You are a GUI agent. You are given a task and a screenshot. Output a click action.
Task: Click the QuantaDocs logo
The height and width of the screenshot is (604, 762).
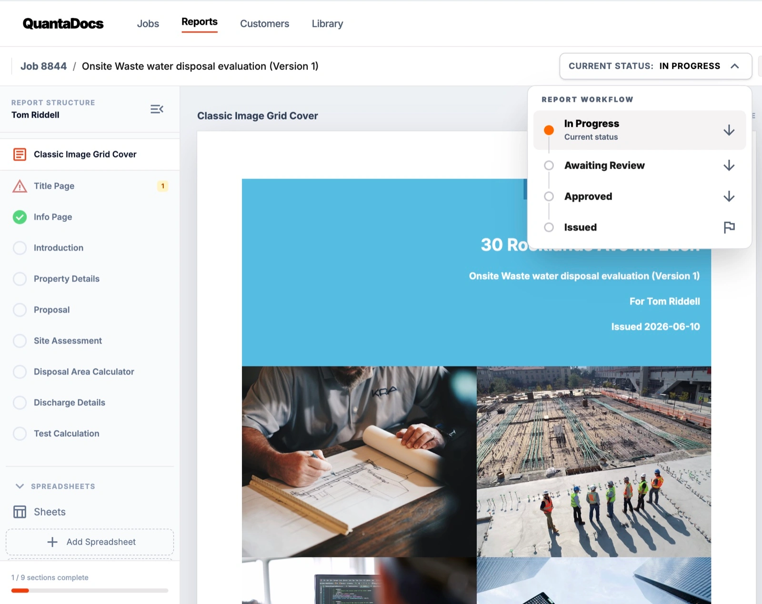click(63, 23)
